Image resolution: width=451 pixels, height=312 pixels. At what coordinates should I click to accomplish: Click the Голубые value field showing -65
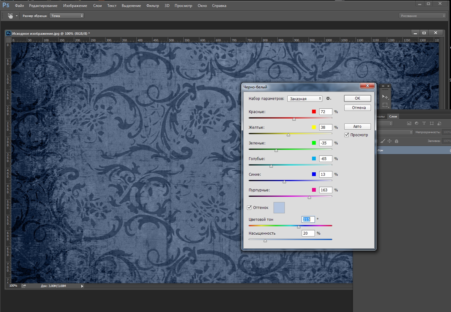pyautogui.click(x=325, y=159)
